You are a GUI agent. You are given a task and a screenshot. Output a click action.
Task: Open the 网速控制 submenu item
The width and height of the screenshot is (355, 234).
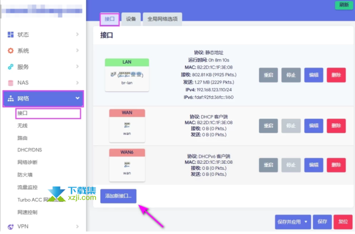click(27, 212)
